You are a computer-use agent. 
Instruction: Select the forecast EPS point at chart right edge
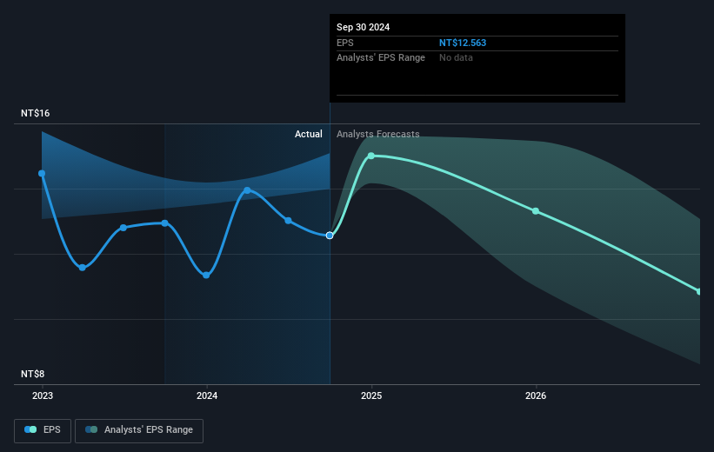pyautogui.click(x=699, y=291)
